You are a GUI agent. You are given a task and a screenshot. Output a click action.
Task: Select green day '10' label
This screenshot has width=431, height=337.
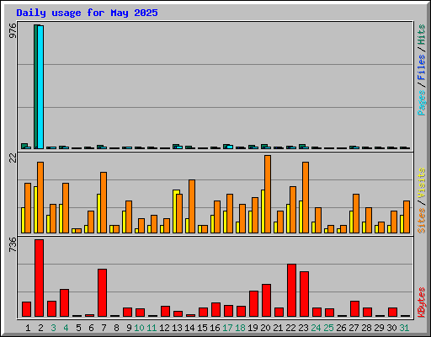click(139, 328)
